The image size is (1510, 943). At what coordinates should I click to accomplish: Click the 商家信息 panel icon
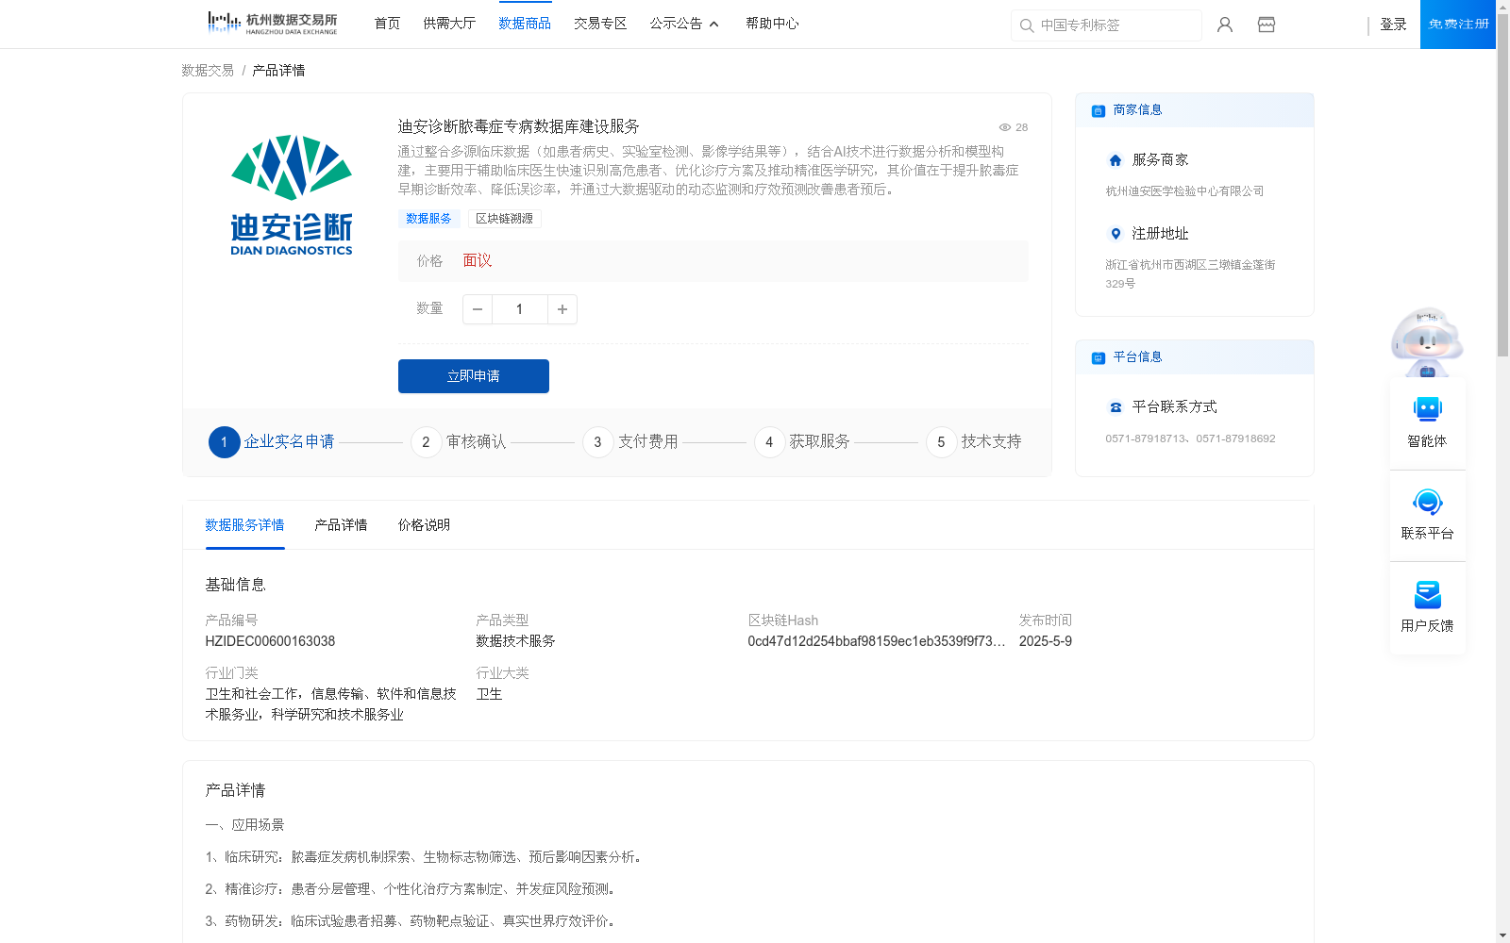[x=1099, y=110]
